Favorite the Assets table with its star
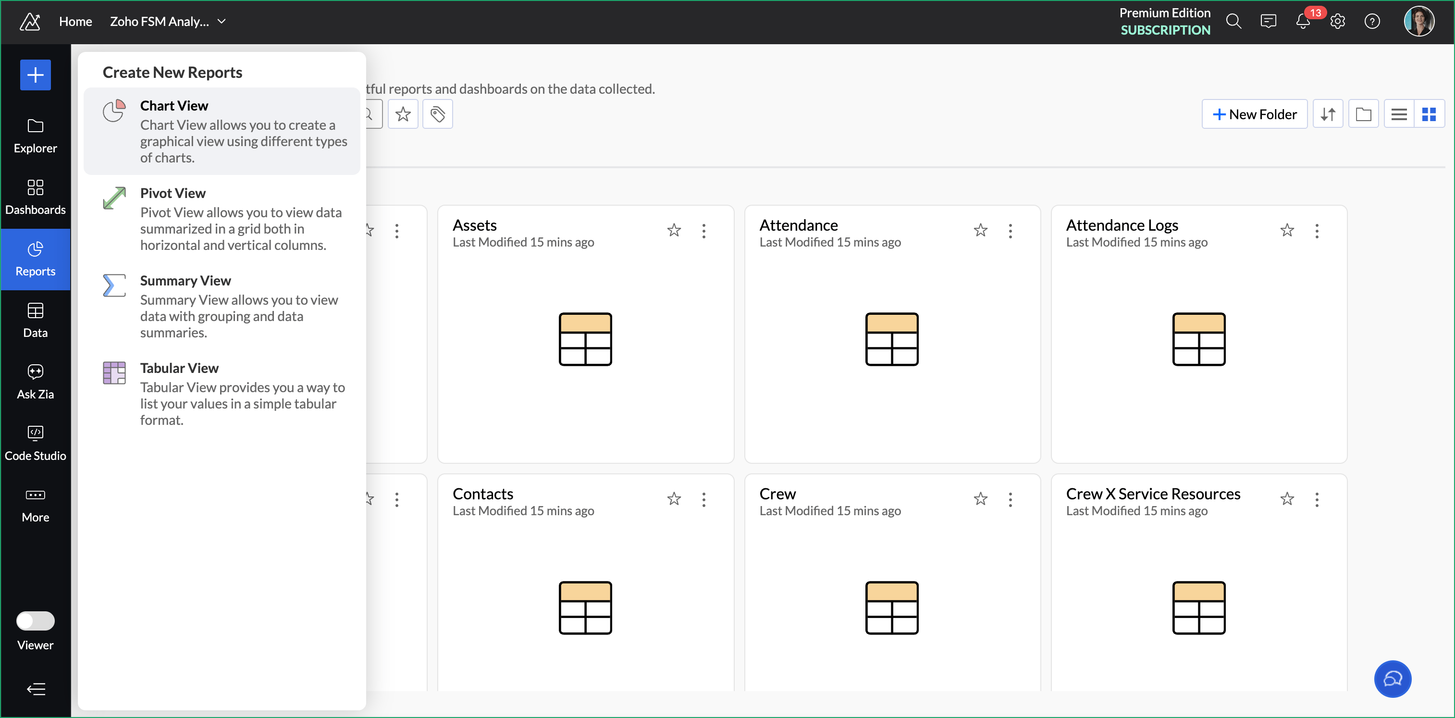The width and height of the screenshot is (1455, 718). tap(673, 230)
